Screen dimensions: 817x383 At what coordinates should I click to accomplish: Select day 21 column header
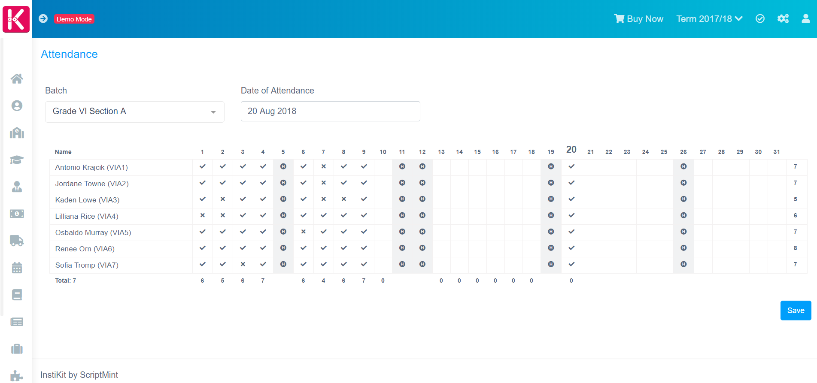point(590,152)
